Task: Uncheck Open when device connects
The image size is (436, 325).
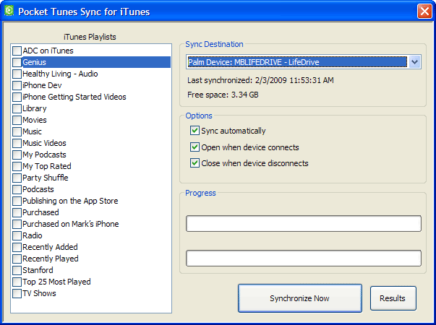Action: click(x=195, y=147)
